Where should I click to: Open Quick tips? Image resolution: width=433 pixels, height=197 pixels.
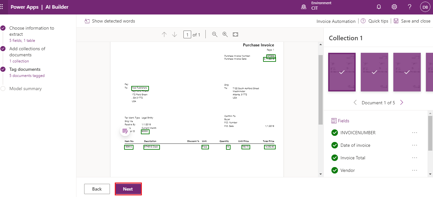pyautogui.click(x=374, y=21)
